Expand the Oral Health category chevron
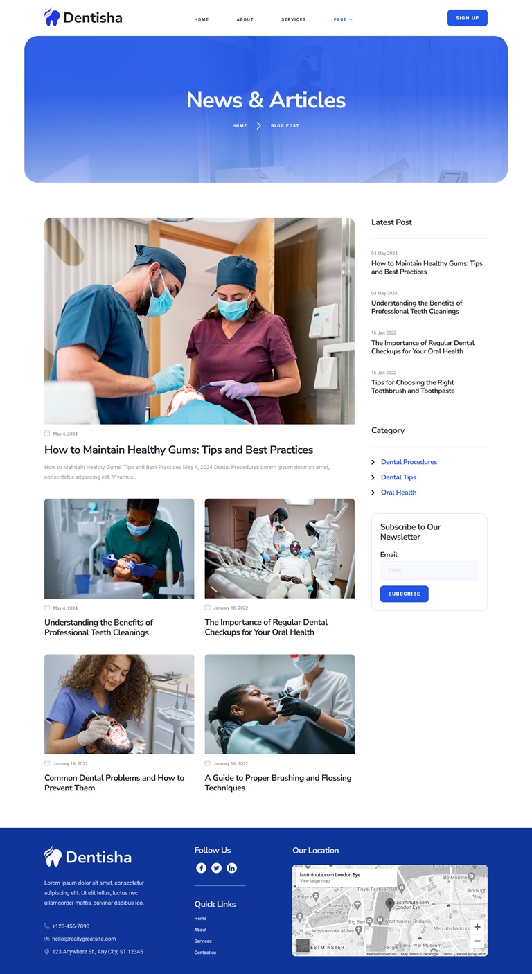The width and height of the screenshot is (532, 974). coord(373,493)
